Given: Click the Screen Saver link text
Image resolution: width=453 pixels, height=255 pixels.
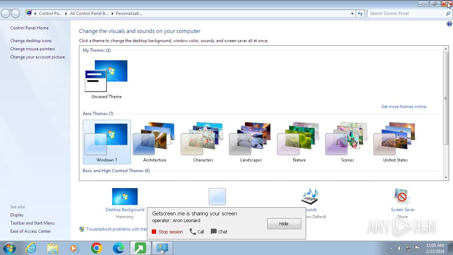Looking at the screenshot, I should 403,210.
